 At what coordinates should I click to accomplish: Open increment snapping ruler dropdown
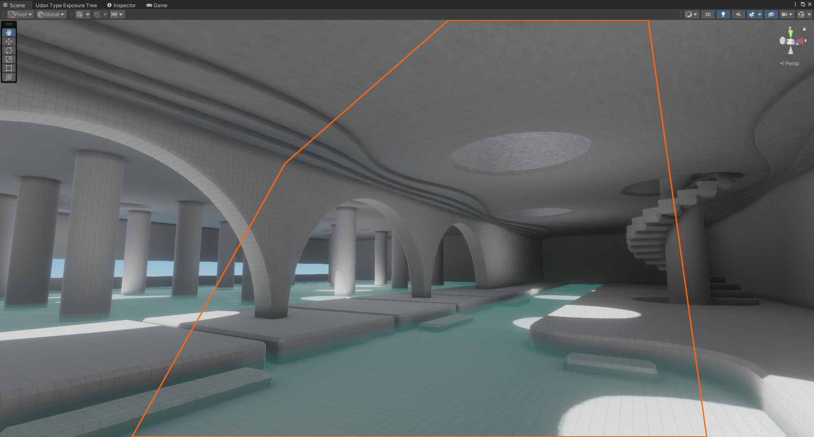point(117,14)
